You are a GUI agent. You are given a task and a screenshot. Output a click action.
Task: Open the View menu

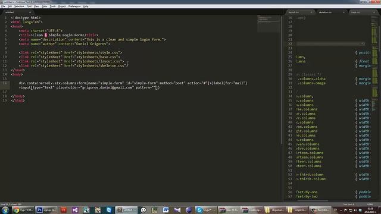coord(36,7)
